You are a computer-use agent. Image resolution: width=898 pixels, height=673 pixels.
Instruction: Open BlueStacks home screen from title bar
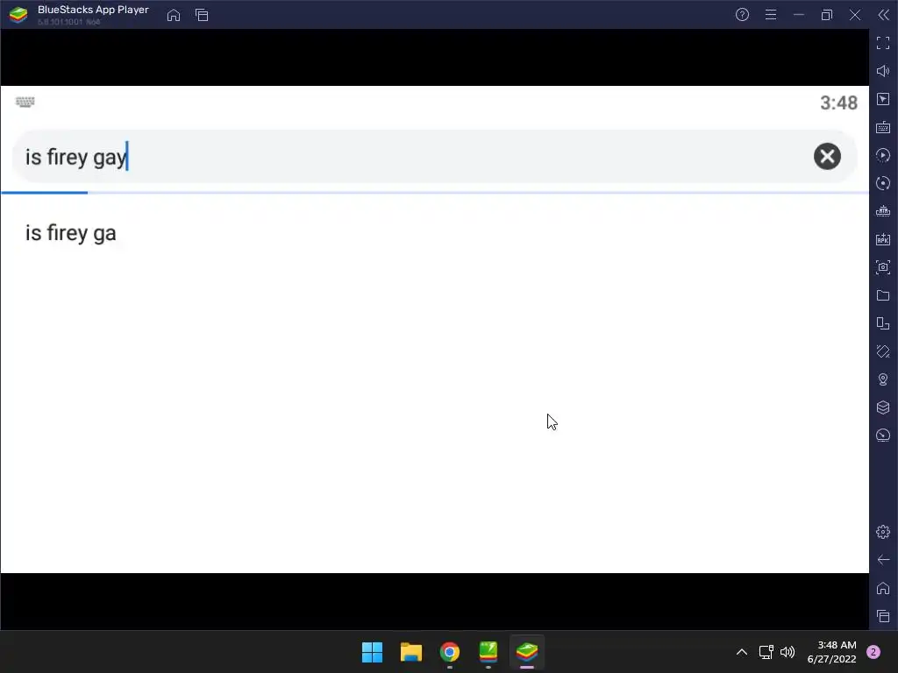click(174, 15)
